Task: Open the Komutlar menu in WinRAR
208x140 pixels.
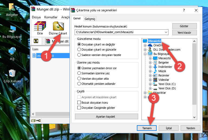Action: point(51,17)
